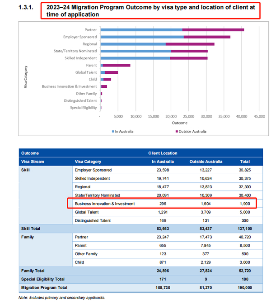
Task: Click the "Skill Total" row label
Action: tap(30, 229)
